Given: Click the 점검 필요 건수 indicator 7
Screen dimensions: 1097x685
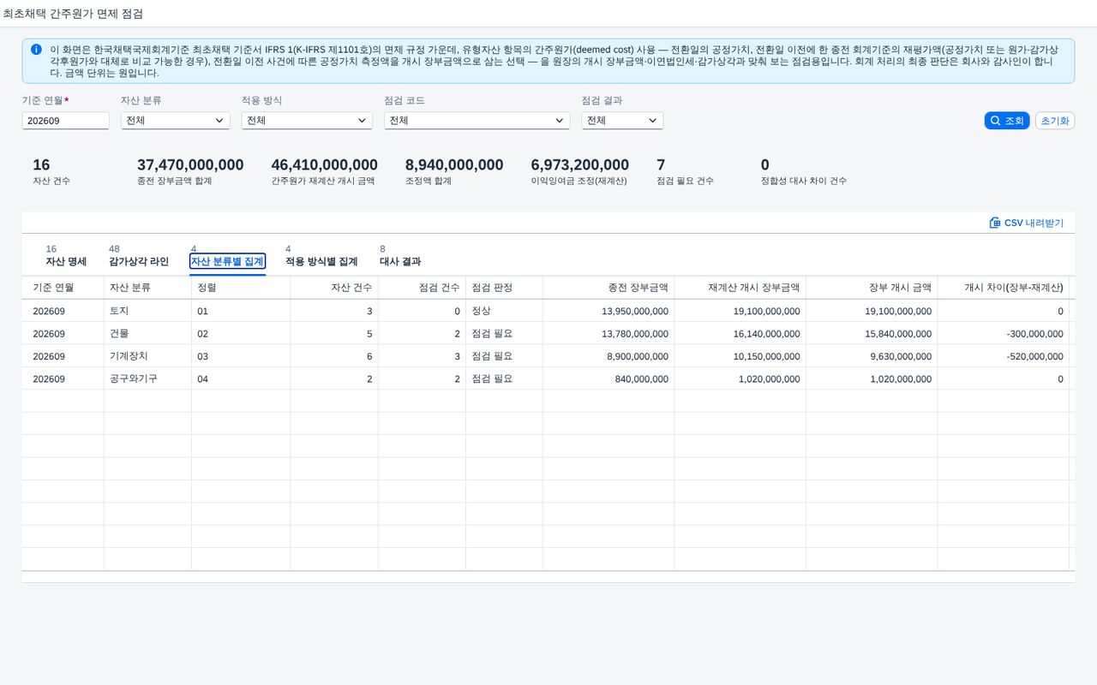Looking at the screenshot, I should tap(661, 164).
